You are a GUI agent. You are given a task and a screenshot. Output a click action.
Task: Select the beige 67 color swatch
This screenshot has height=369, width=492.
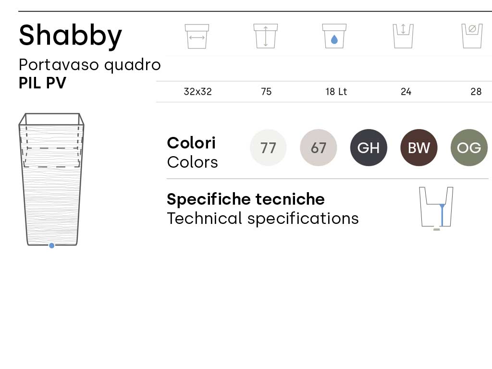coord(319,148)
